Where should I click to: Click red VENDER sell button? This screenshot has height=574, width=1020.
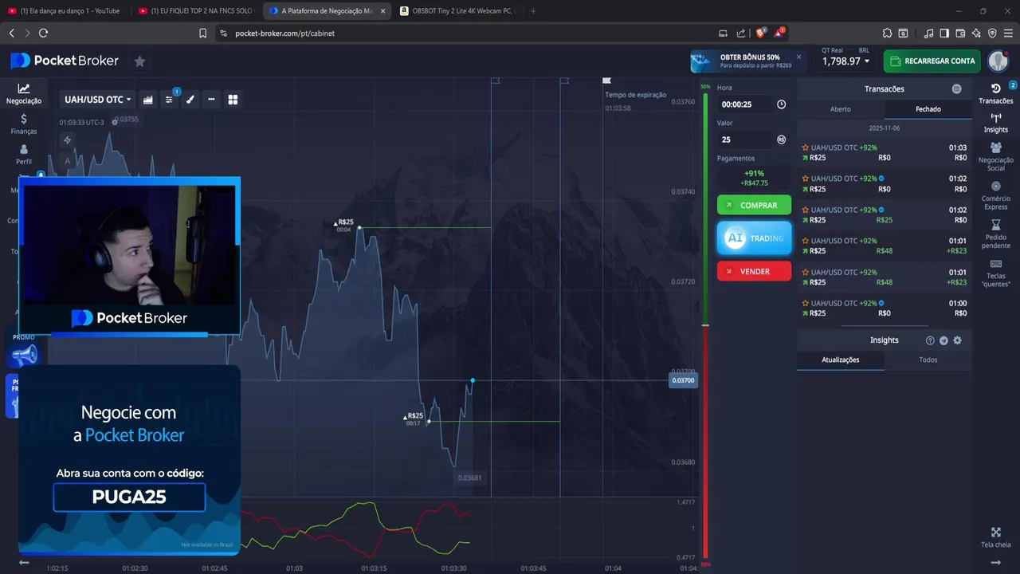(x=754, y=271)
